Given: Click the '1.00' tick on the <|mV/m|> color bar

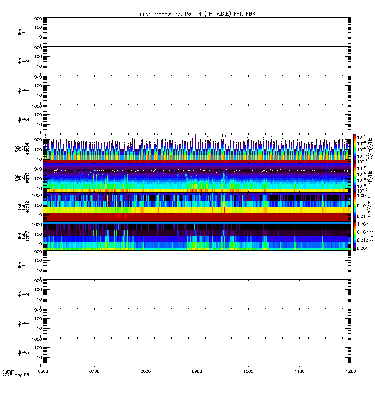Looking at the screenshot, I should [x=361, y=195].
